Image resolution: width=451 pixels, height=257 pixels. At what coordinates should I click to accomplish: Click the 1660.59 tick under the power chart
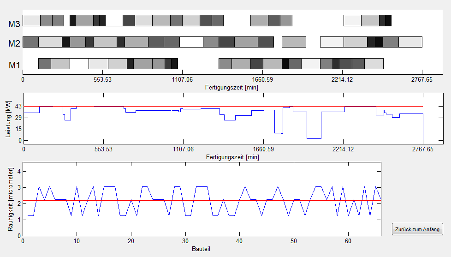(x=263, y=149)
